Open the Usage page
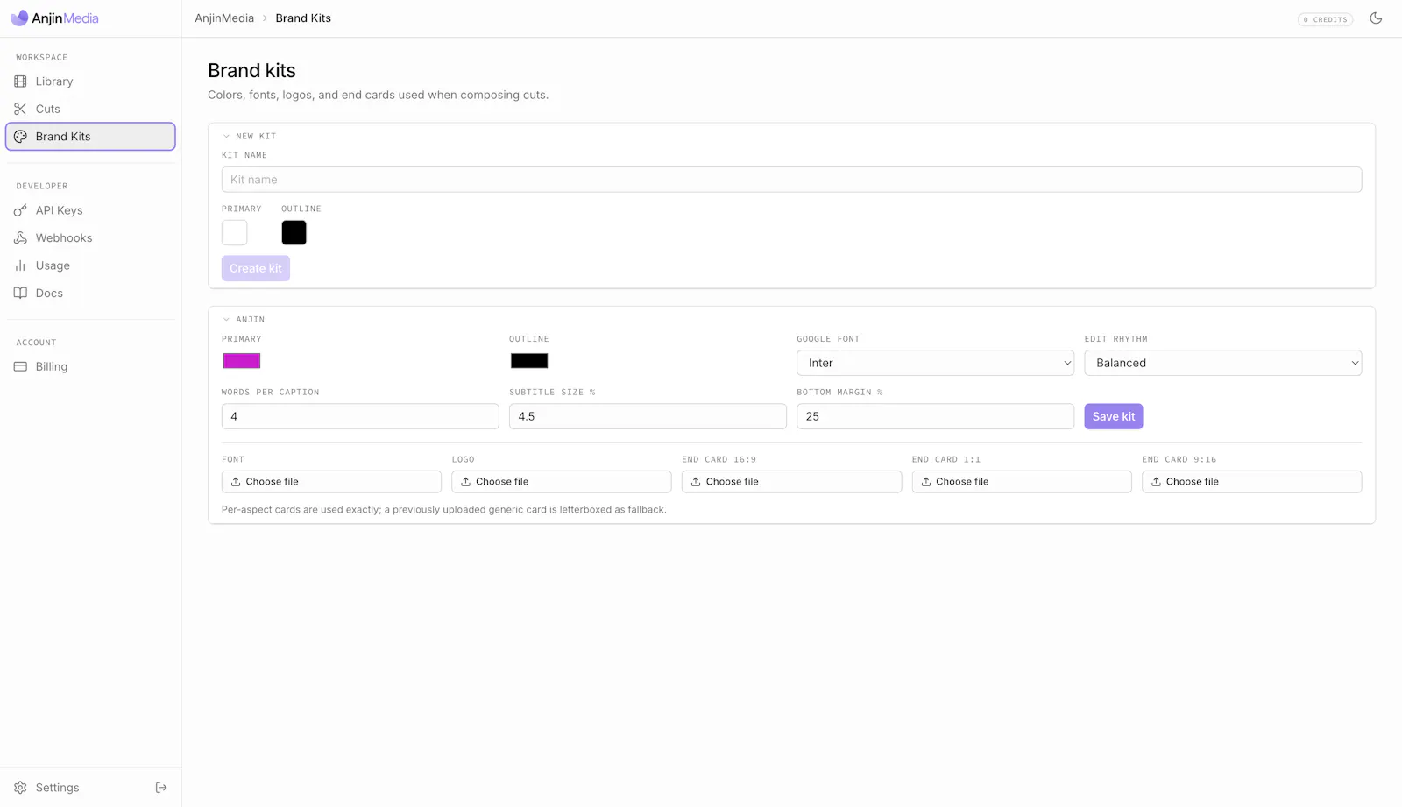This screenshot has width=1402, height=807. (x=90, y=265)
